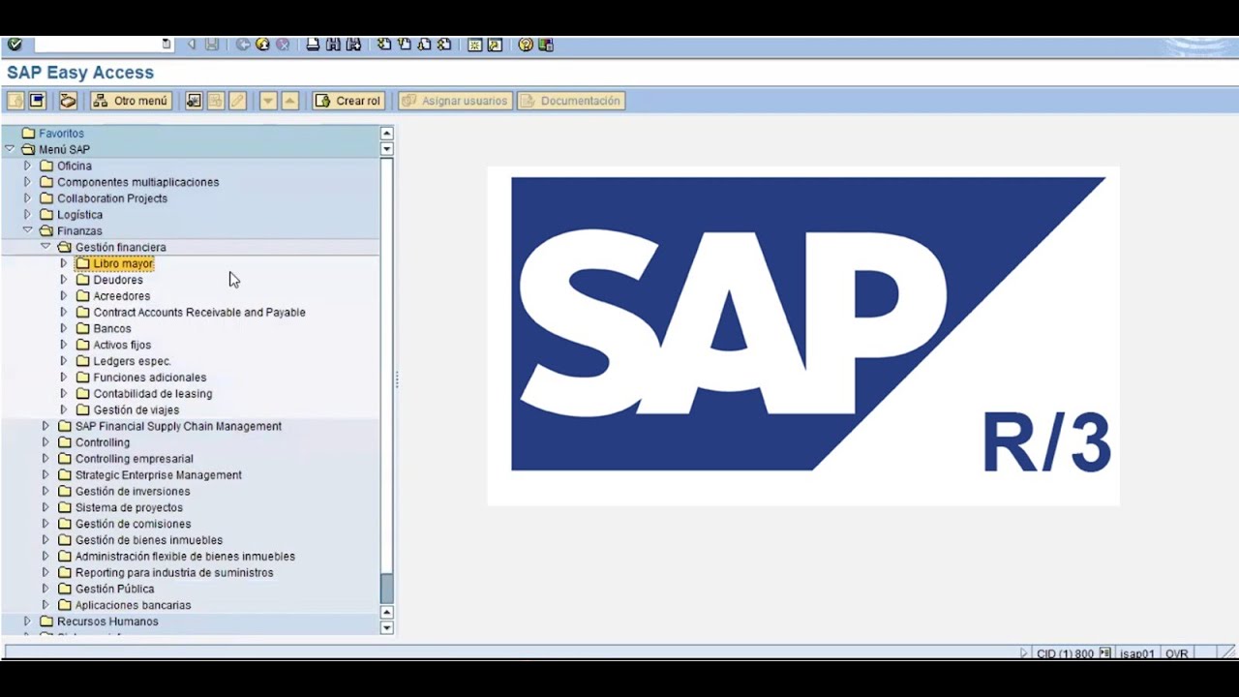Click the Otro menú button
1239x697 pixels.
[x=131, y=101]
